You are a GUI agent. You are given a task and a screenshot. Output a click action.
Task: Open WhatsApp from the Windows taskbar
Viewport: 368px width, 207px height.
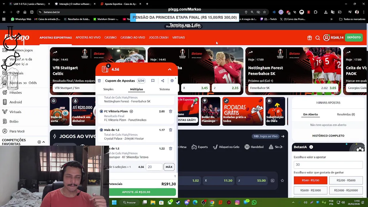tap(254, 202)
